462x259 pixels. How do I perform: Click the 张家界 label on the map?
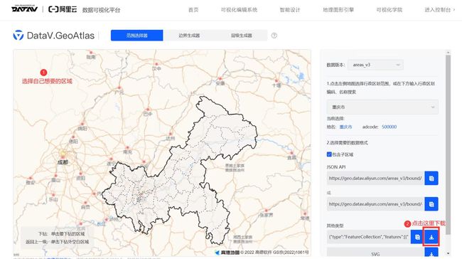pyautogui.click(x=267, y=215)
